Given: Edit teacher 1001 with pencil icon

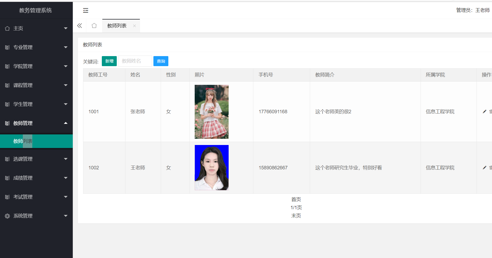Looking at the screenshot, I should pos(484,112).
